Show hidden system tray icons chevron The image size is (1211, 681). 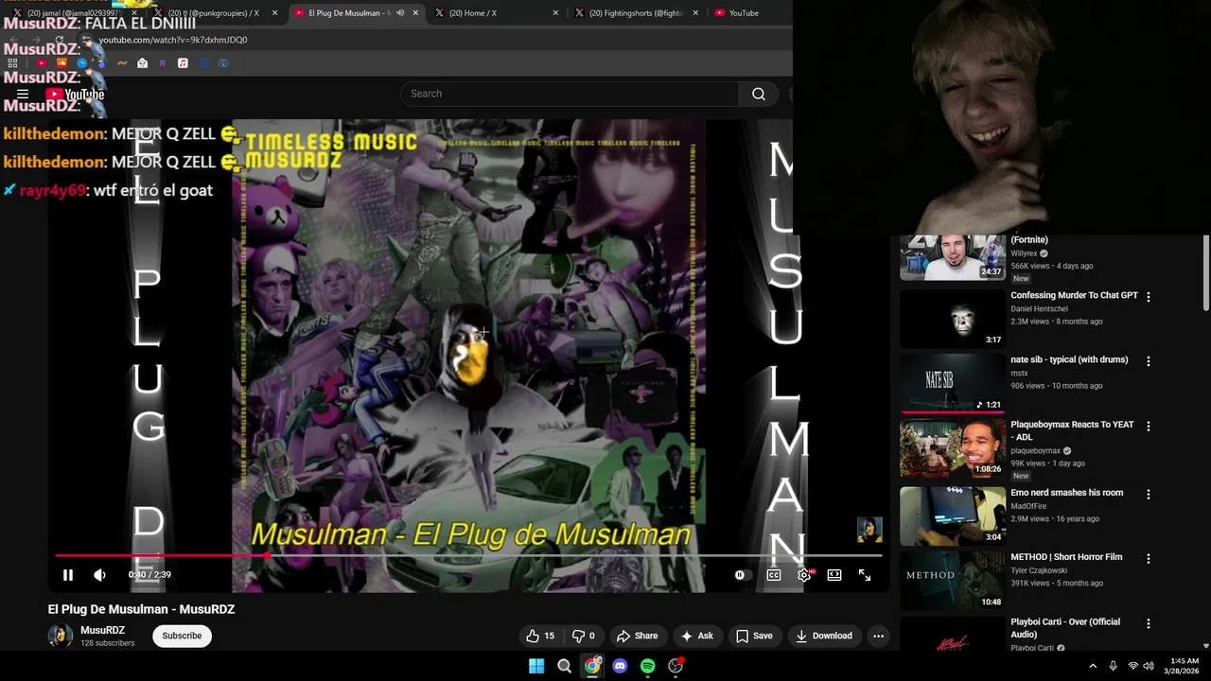pyautogui.click(x=1093, y=666)
